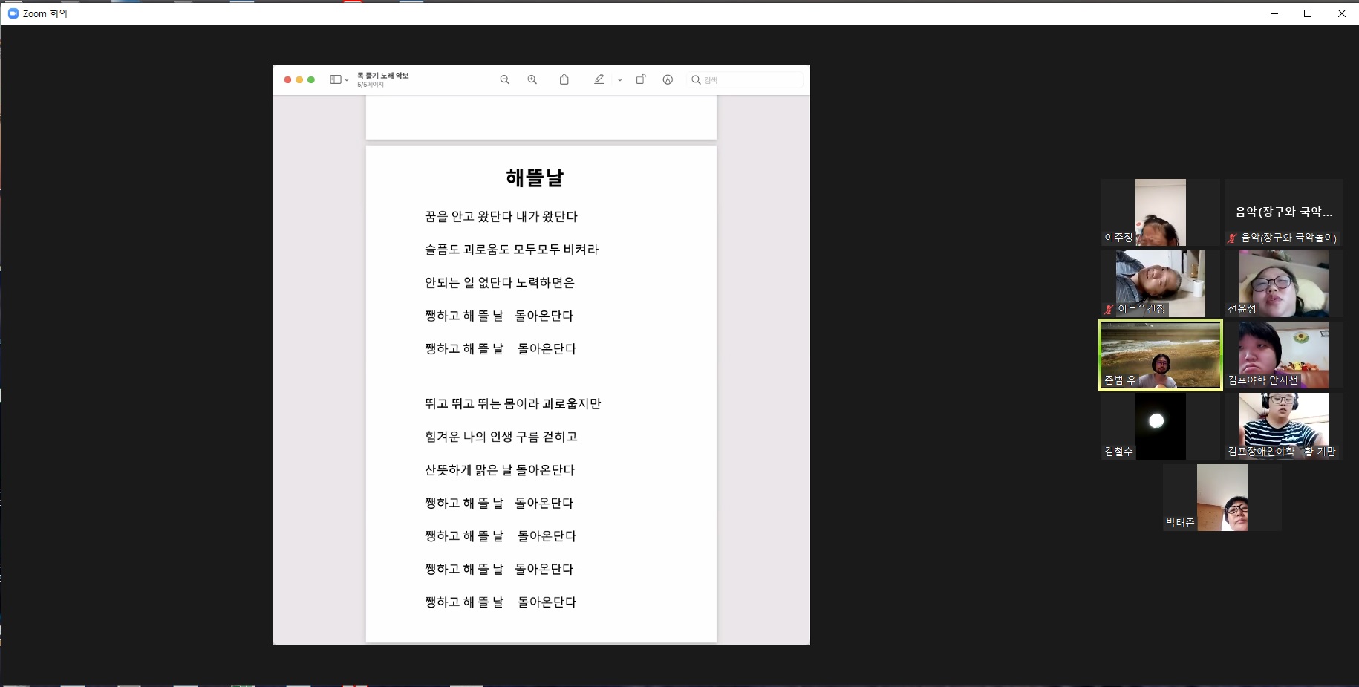Select the participant video with headphones labeled 김포장애인야학
The image size is (1359, 687).
pyautogui.click(x=1284, y=426)
